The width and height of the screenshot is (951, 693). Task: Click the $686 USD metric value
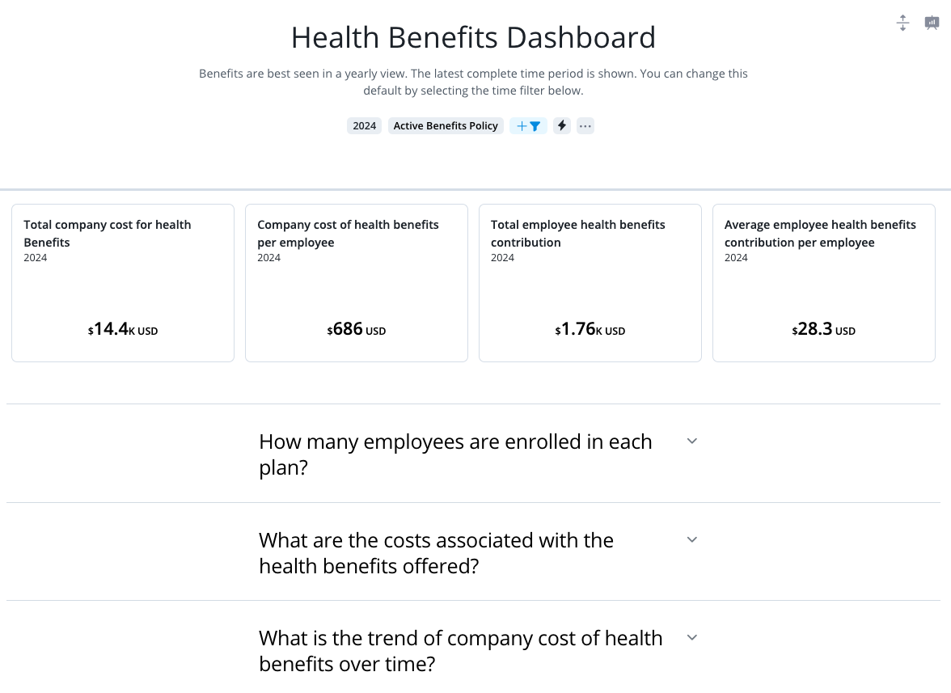357,329
